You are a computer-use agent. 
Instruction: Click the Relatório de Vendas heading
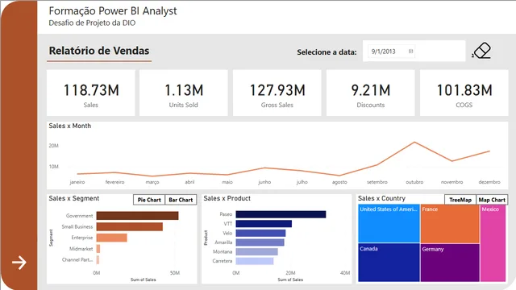tap(99, 51)
